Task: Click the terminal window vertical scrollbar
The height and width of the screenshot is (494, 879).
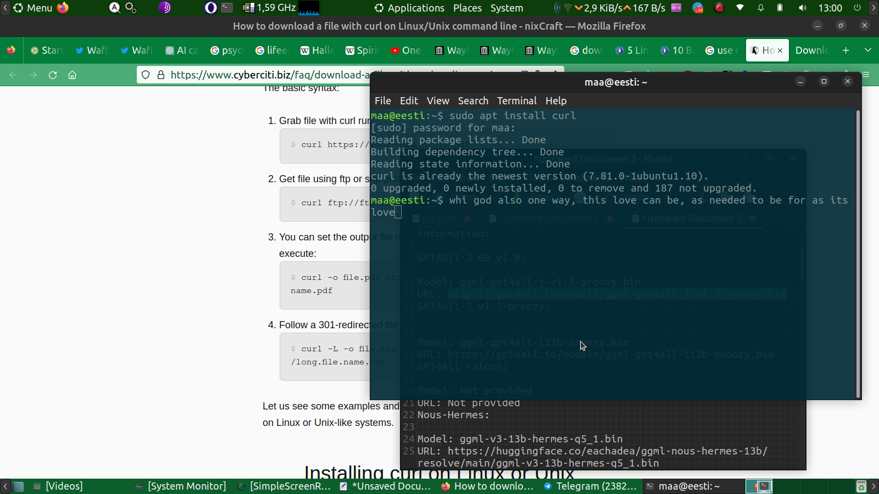Action: coord(858,254)
